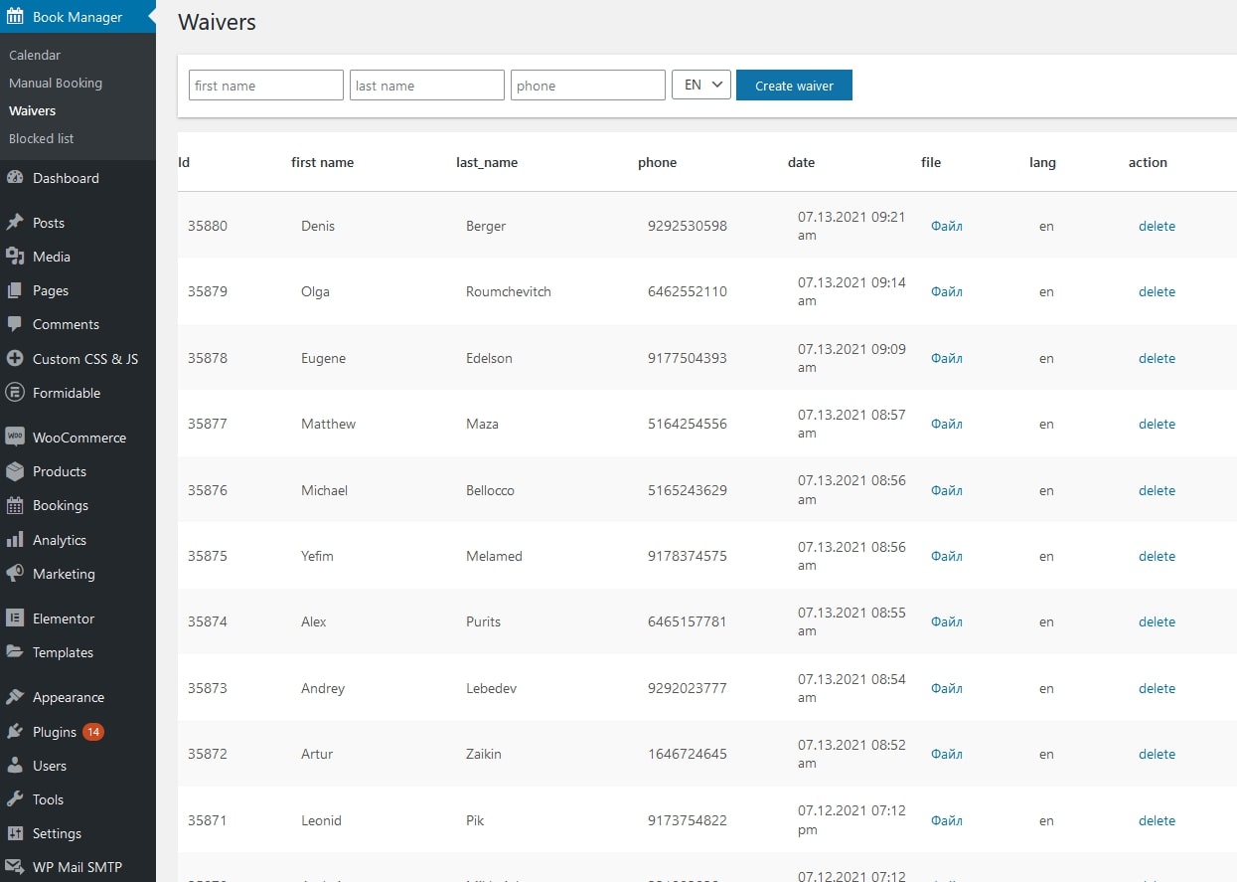Click the Plugins plug icon

click(x=15, y=732)
